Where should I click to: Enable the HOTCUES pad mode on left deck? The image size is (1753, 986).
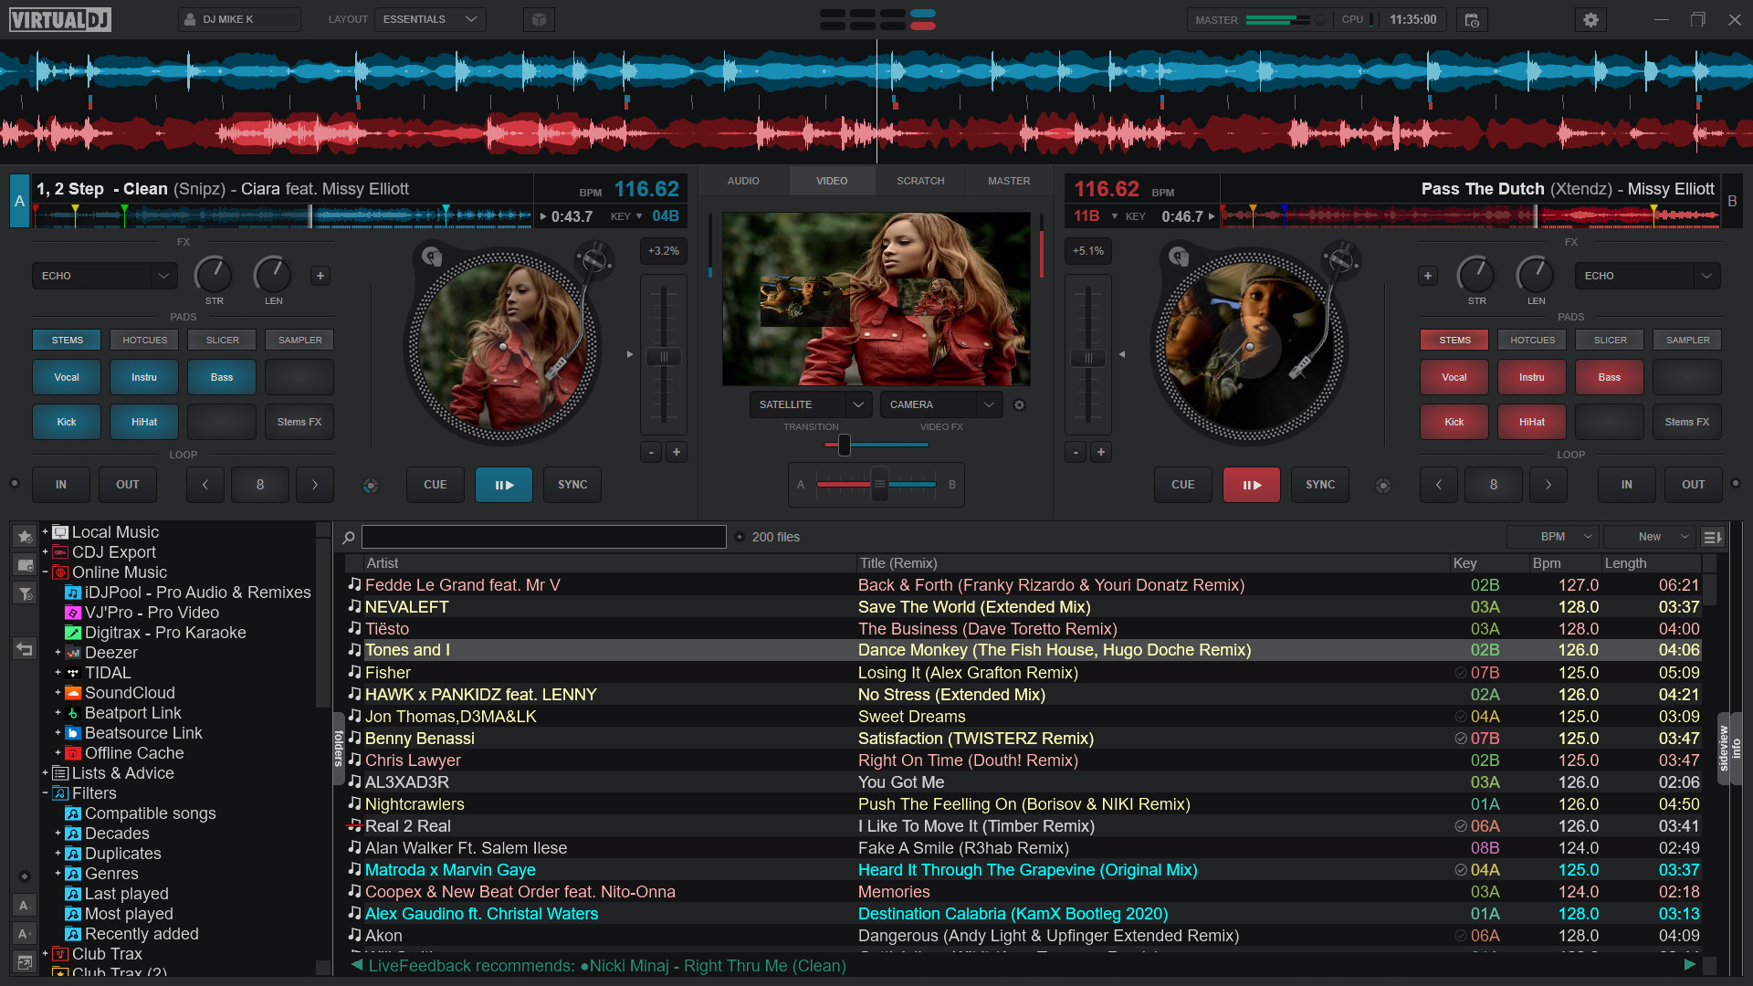pyautogui.click(x=143, y=340)
